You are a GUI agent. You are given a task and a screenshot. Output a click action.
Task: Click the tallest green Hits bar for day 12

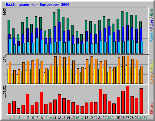click(59, 16)
